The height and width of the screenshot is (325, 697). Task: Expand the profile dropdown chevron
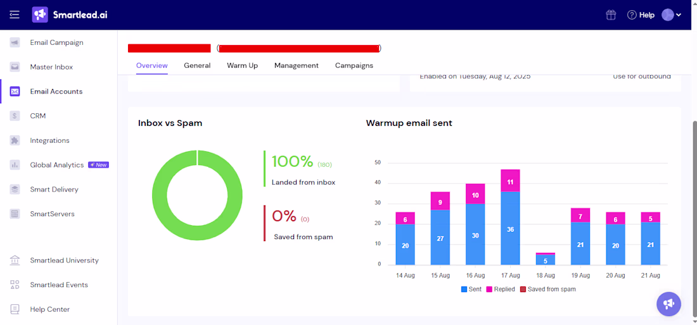(x=679, y=15)
